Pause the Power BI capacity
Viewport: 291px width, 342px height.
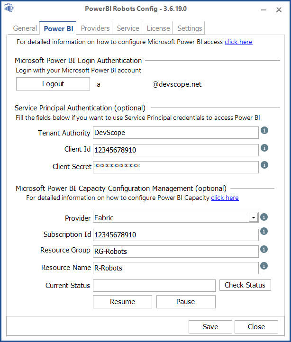click(186, 302)
